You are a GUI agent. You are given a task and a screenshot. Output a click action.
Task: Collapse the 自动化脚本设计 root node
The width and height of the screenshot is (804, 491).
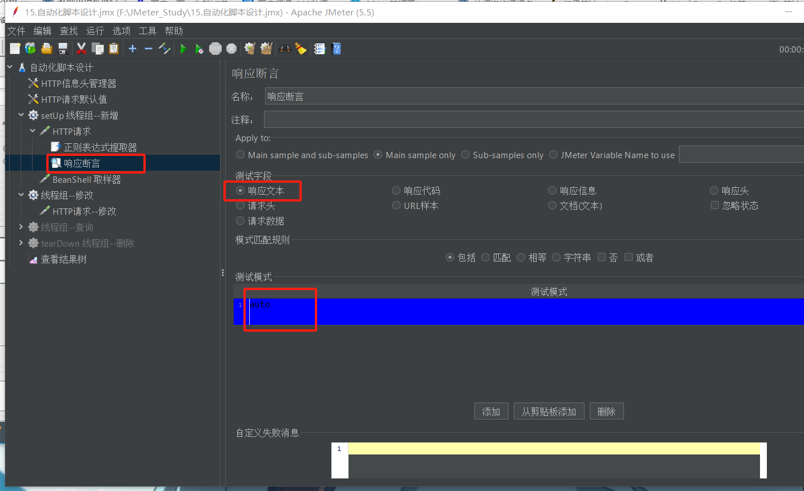[x=10, y=67]
